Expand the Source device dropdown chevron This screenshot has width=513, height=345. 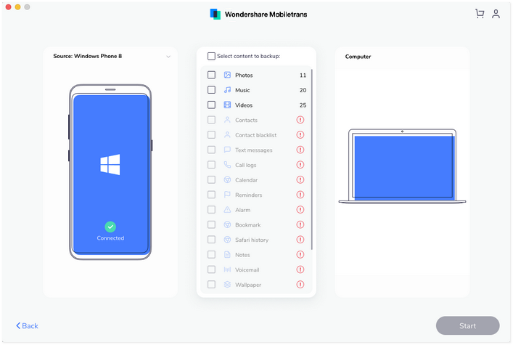168,57
